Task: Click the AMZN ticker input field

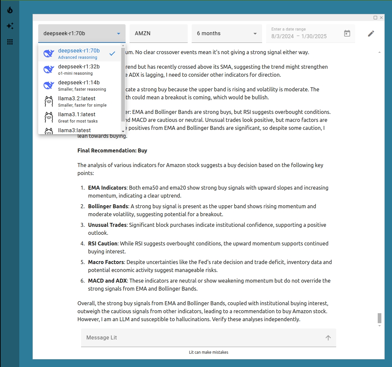Action: 158,34
